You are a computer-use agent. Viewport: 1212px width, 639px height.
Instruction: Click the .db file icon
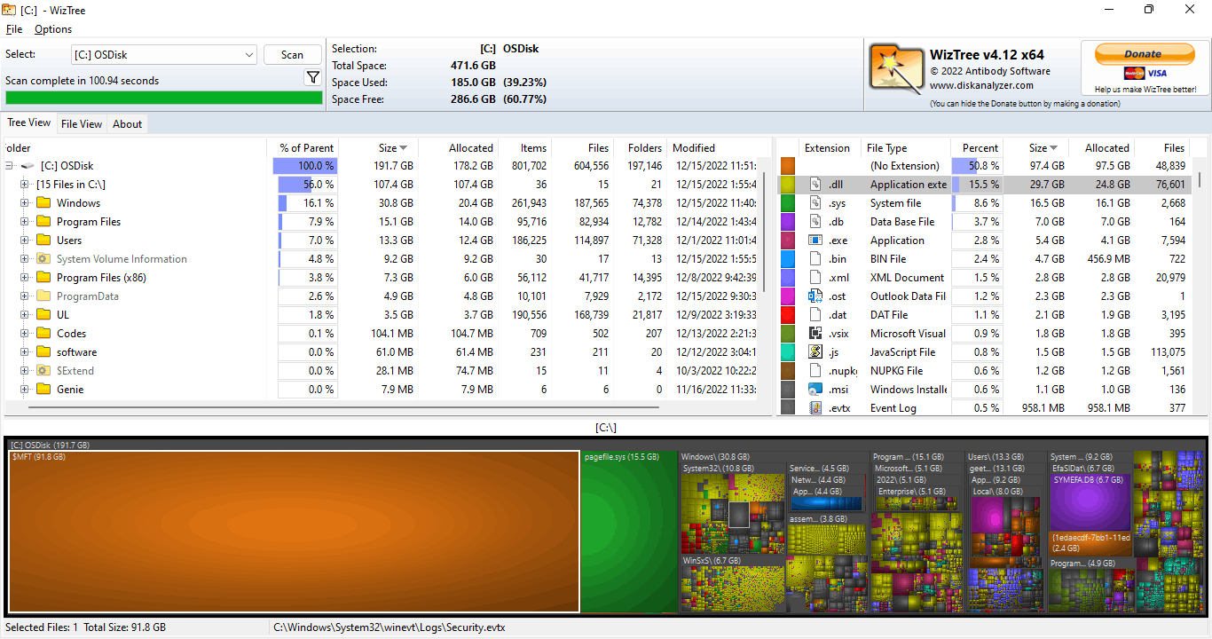tap(815, 222)
